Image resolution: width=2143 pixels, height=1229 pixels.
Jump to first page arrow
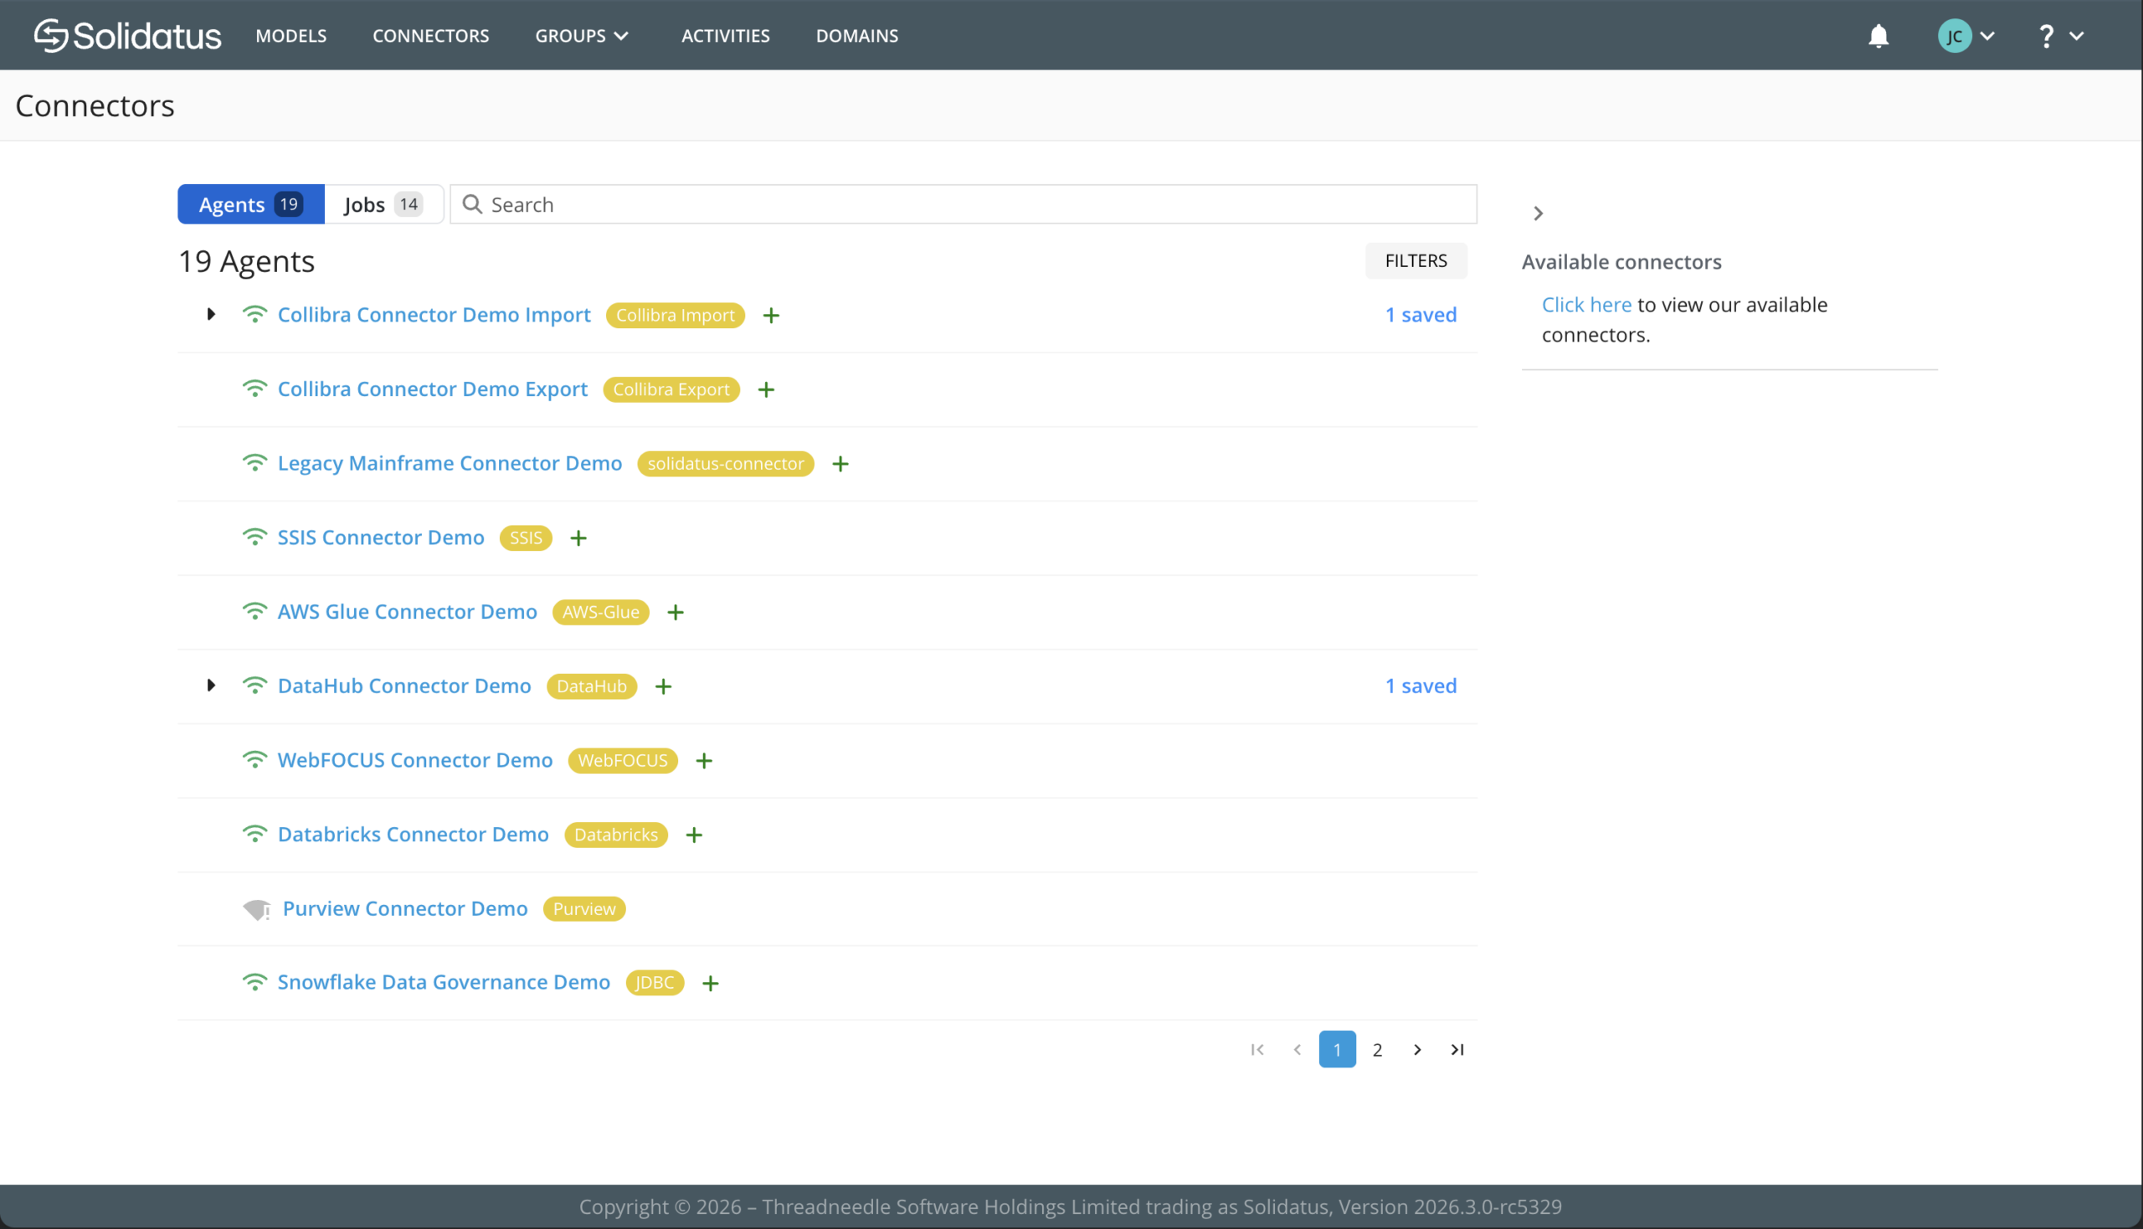[x=1257, y=1049]
